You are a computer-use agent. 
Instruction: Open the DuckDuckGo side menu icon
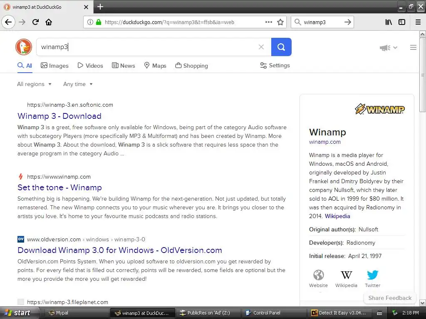(x=413, y=47)
